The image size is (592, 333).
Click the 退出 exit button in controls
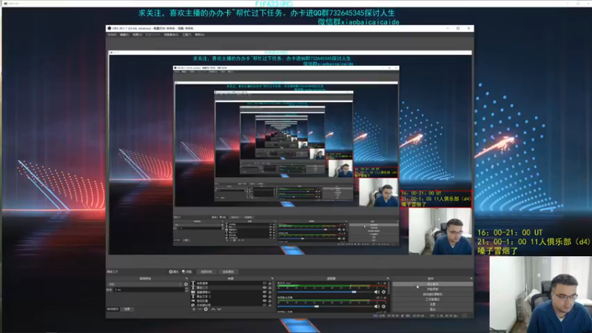[433, 309]
